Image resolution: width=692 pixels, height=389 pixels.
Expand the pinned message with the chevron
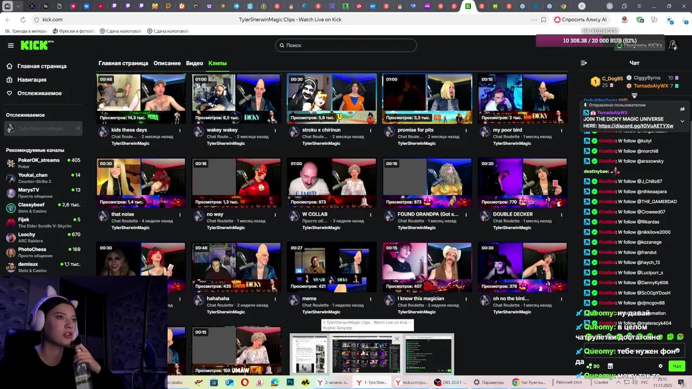pos(682,121)
